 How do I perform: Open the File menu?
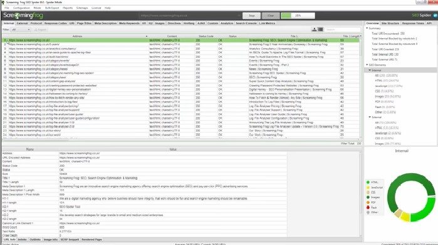pos(7,7)
